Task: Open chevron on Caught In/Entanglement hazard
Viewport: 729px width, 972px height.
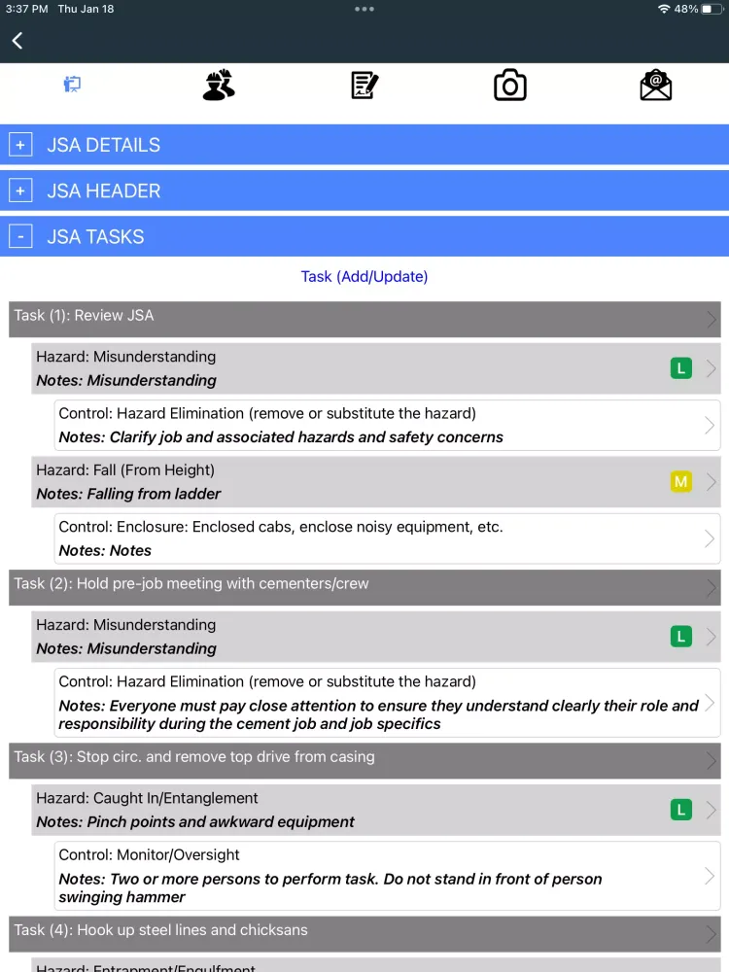Action: pos(712,810)
